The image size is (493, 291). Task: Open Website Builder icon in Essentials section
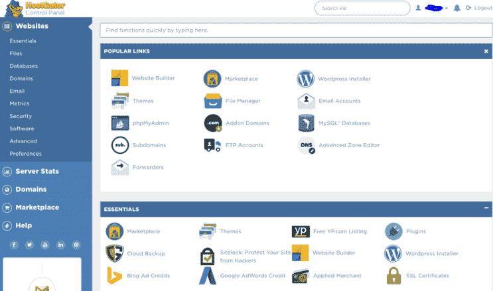(301, 253)
